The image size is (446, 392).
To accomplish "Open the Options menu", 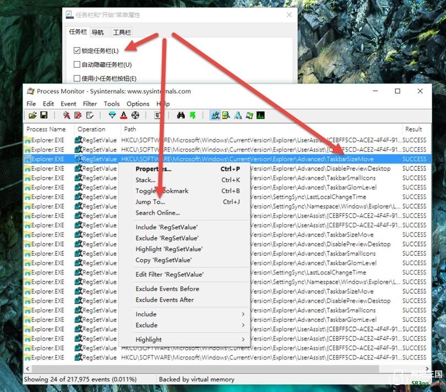I will click(x=138, y=104).
